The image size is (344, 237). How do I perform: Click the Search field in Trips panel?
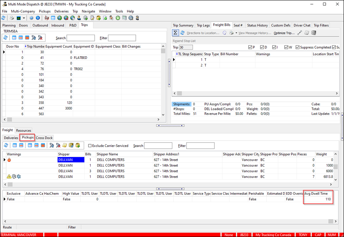[x=81, y=38]
